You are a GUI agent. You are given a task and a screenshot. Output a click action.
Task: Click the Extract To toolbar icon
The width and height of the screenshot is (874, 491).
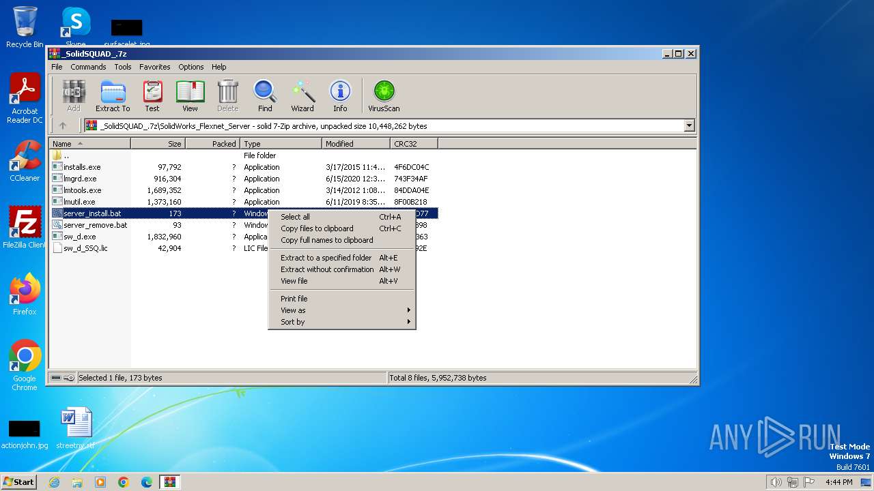coord(113,95)
